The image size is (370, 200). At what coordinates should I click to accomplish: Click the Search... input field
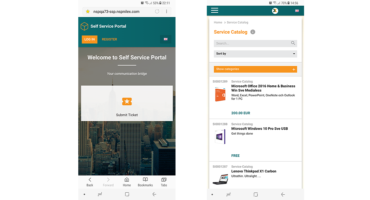tap(255, 43)
